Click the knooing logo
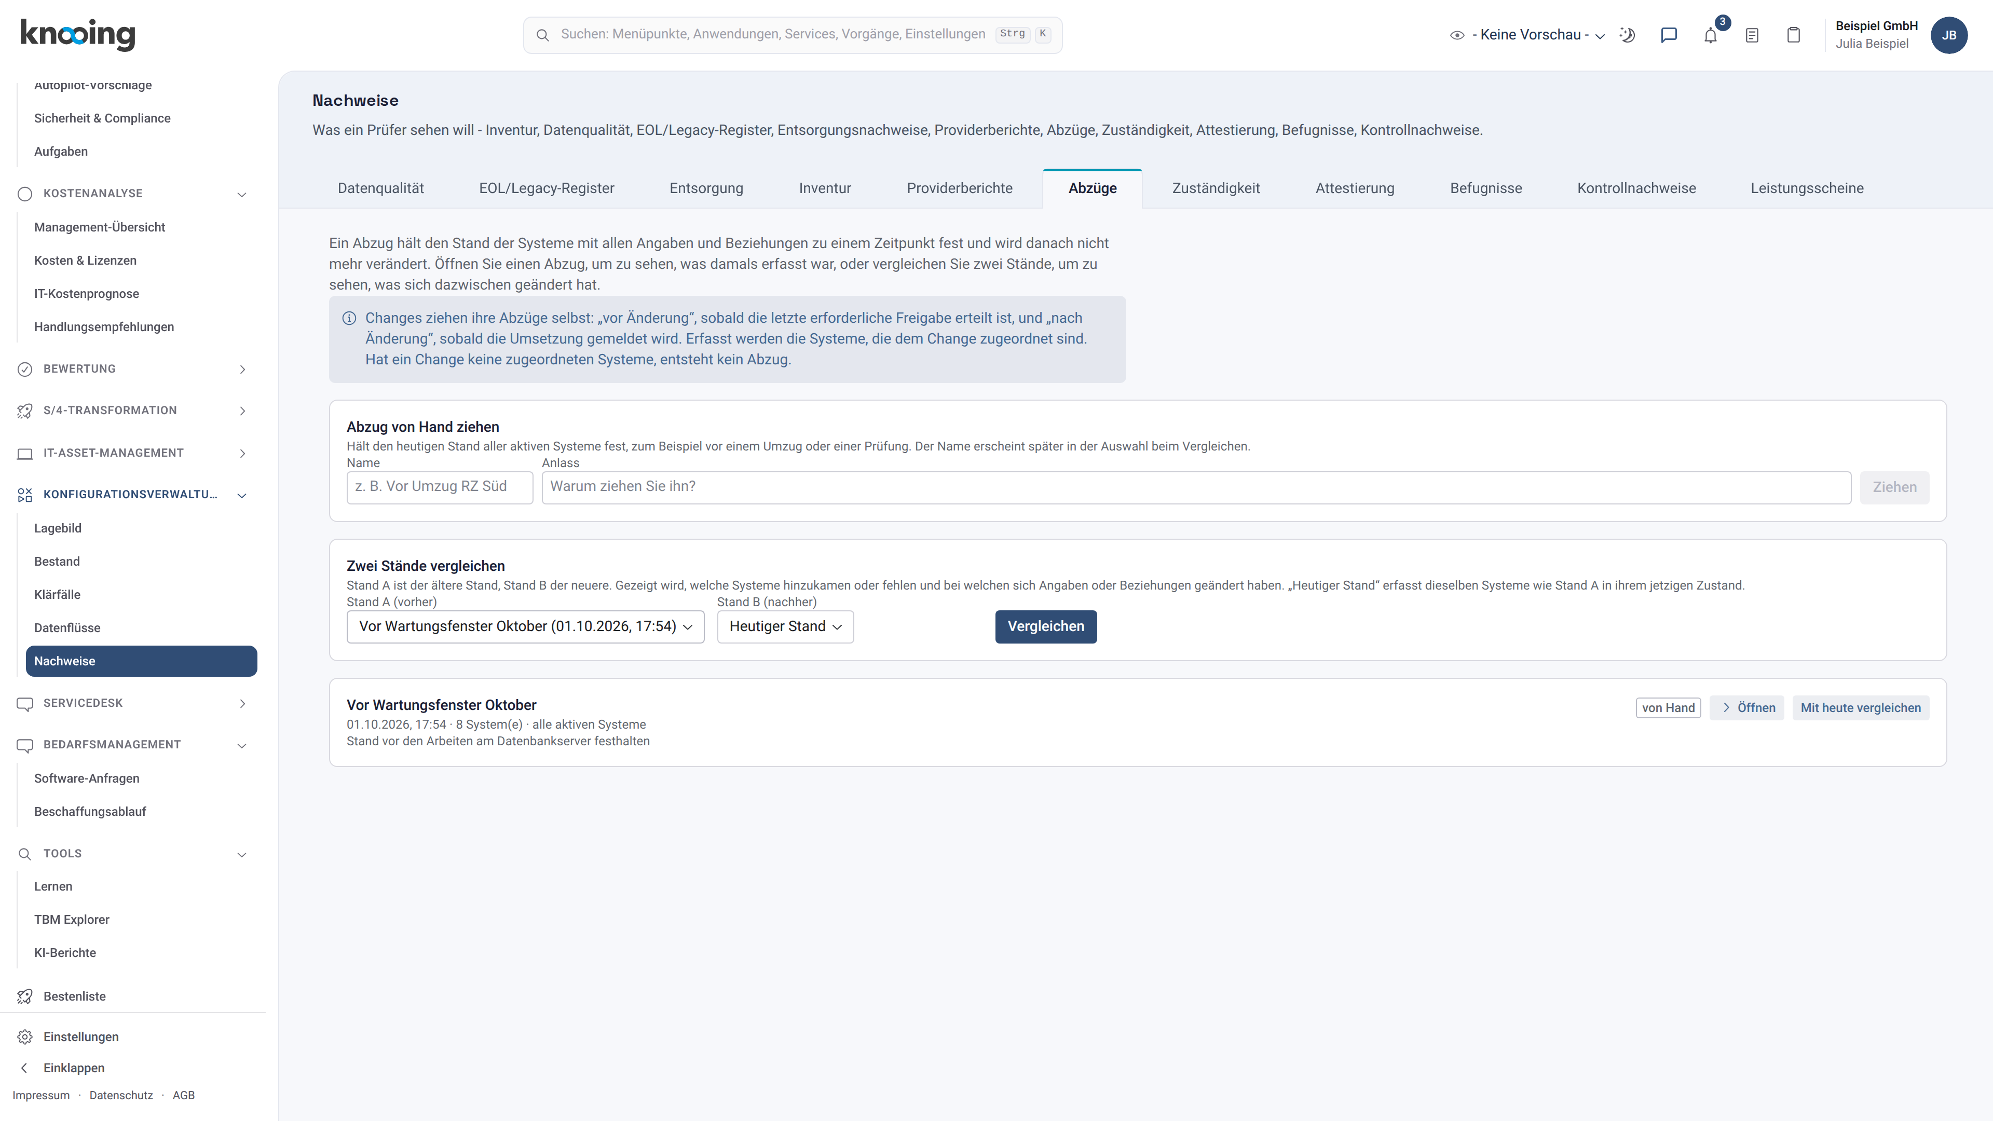Screen dimensions: 1993x1121 (x=77, y=34)
